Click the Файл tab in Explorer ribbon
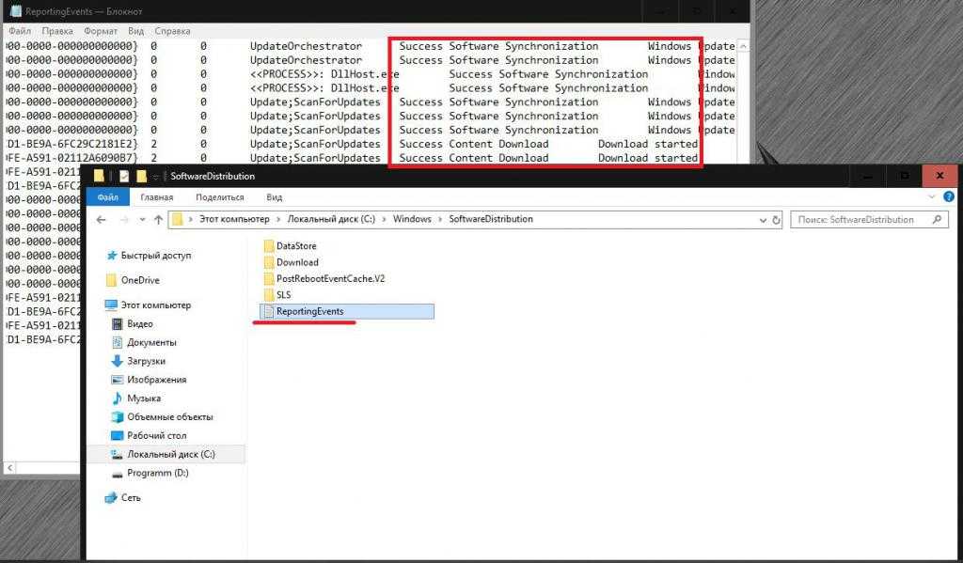 click(x=107, y=197)
